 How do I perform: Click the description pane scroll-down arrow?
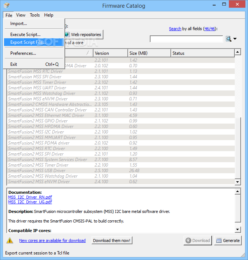[x=238, y=229]
